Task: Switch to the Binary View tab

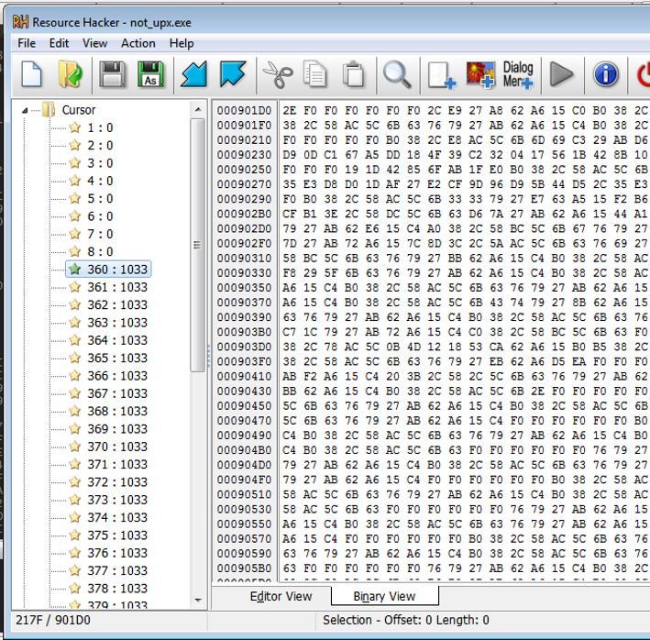Action: click(384, 596)
